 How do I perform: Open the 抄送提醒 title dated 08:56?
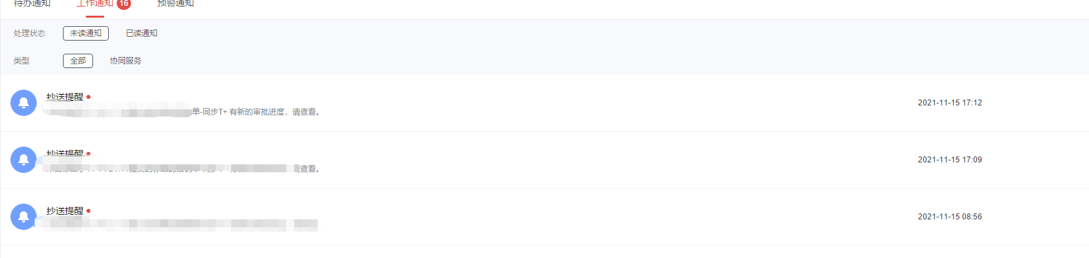point(65,211)
